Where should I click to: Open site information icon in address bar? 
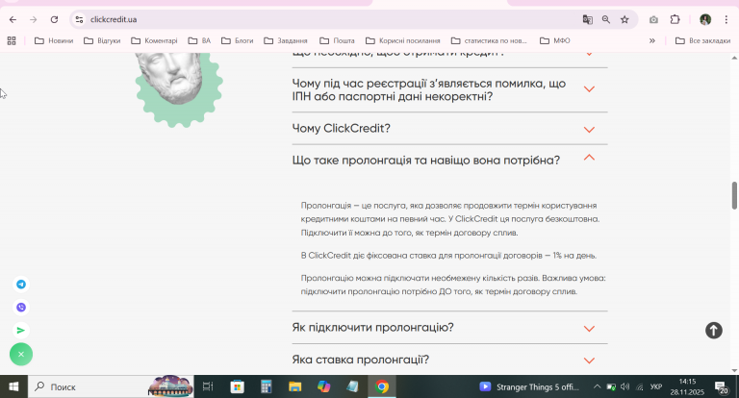click(x=79, y=19)
